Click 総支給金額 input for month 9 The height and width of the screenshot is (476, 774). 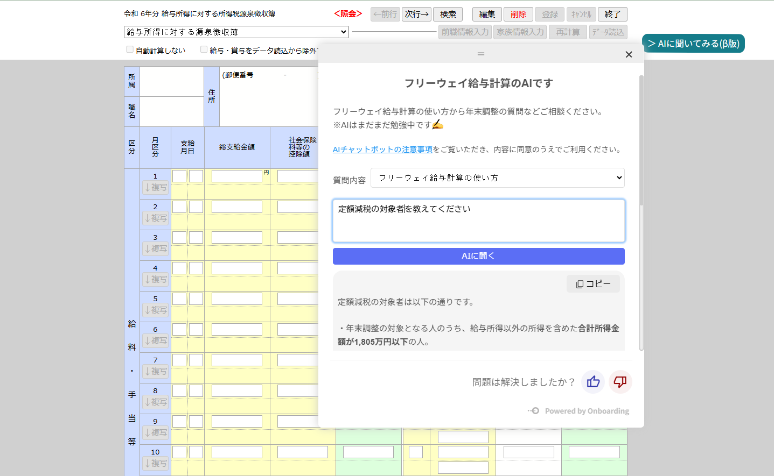click(237, 422)
